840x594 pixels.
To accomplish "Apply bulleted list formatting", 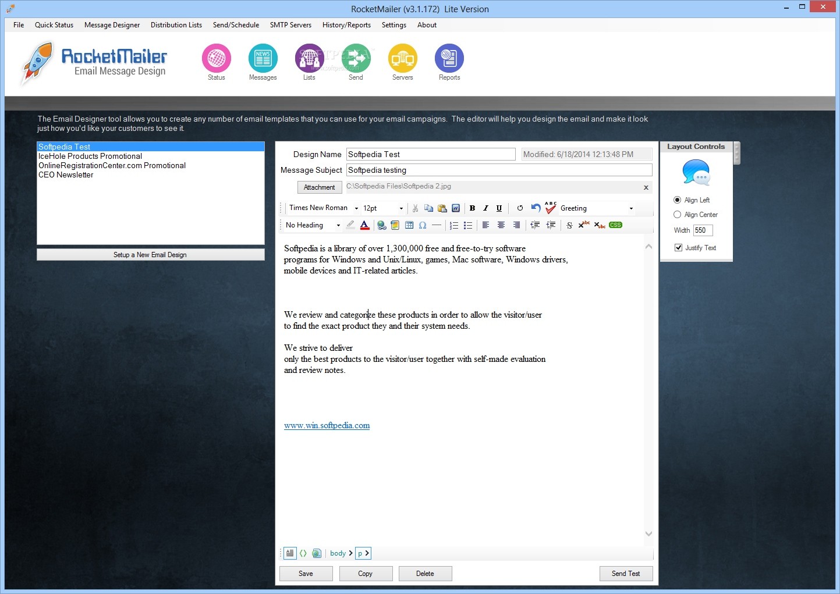I will (x=467, y=225).
